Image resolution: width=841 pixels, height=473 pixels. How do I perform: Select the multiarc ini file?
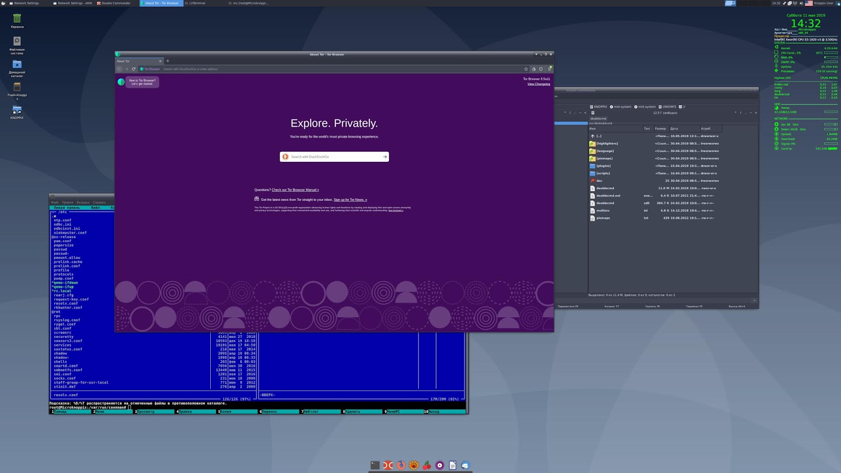tap(673, 211)
